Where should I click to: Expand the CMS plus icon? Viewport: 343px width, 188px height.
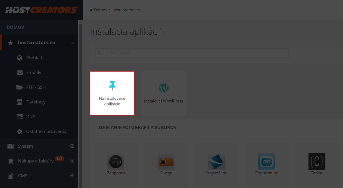72,175
